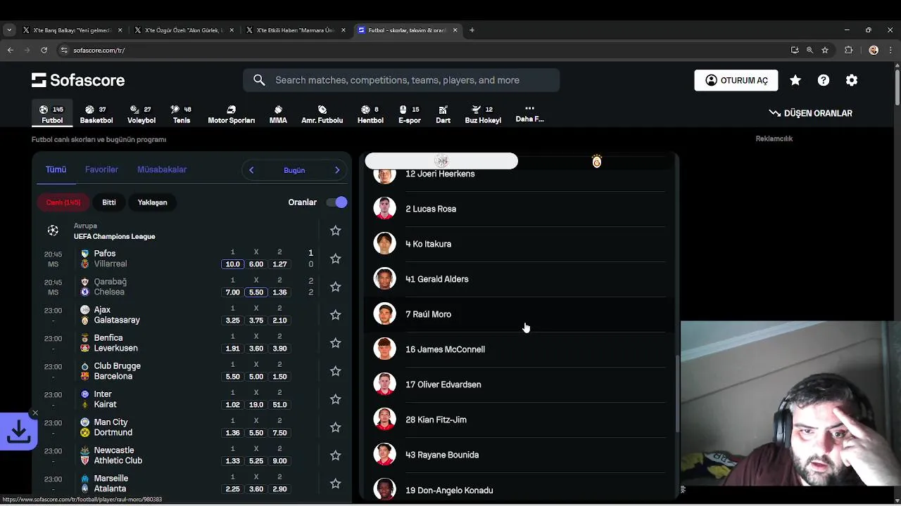Viewport: 901px width, 506px height.
Task: Open the Futbol sport category
Action: (52, 115)
